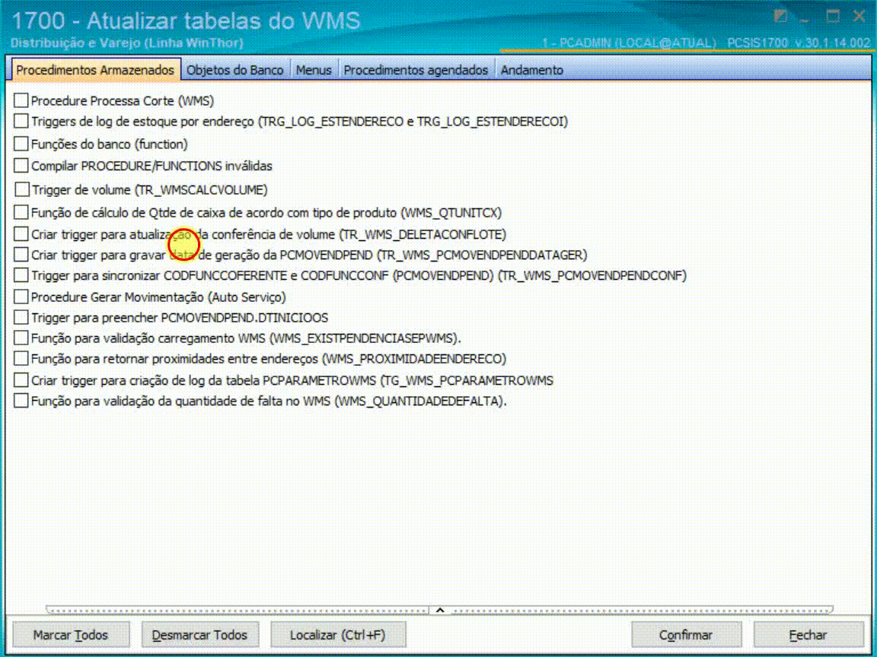Viewport: 877px width, 657px height.
Task: Check Função de cálculo de Qtde de caixa
Action: pos(21,213)
